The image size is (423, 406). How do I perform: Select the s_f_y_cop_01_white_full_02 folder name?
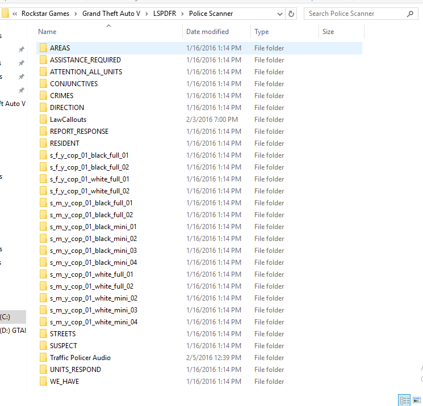90,191
